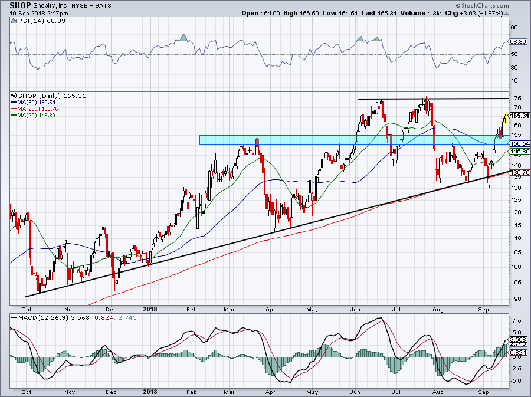Click the SHOP ticker symbol in the title

[20, 5]
